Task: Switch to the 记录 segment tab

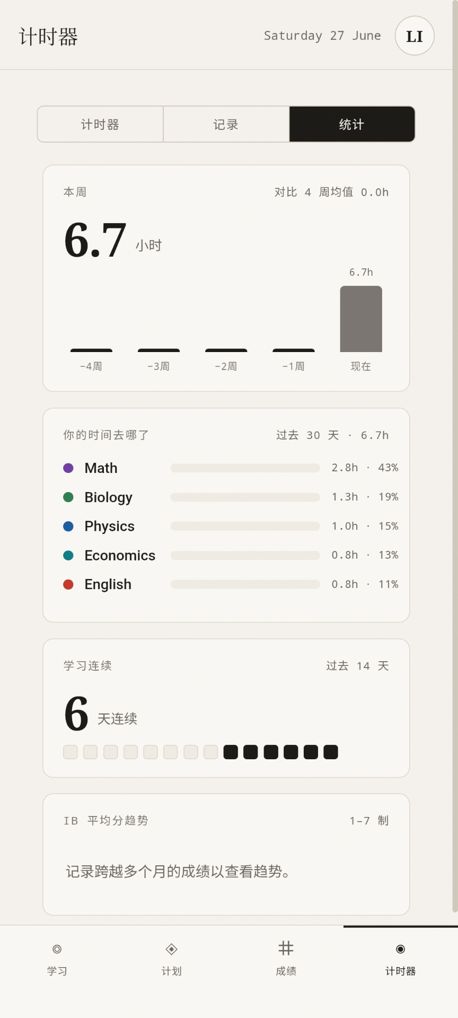Action: [x=226, y=124]
